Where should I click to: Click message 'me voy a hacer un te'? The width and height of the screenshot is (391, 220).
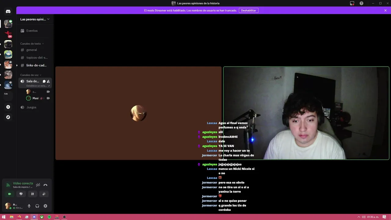[234, 151]
